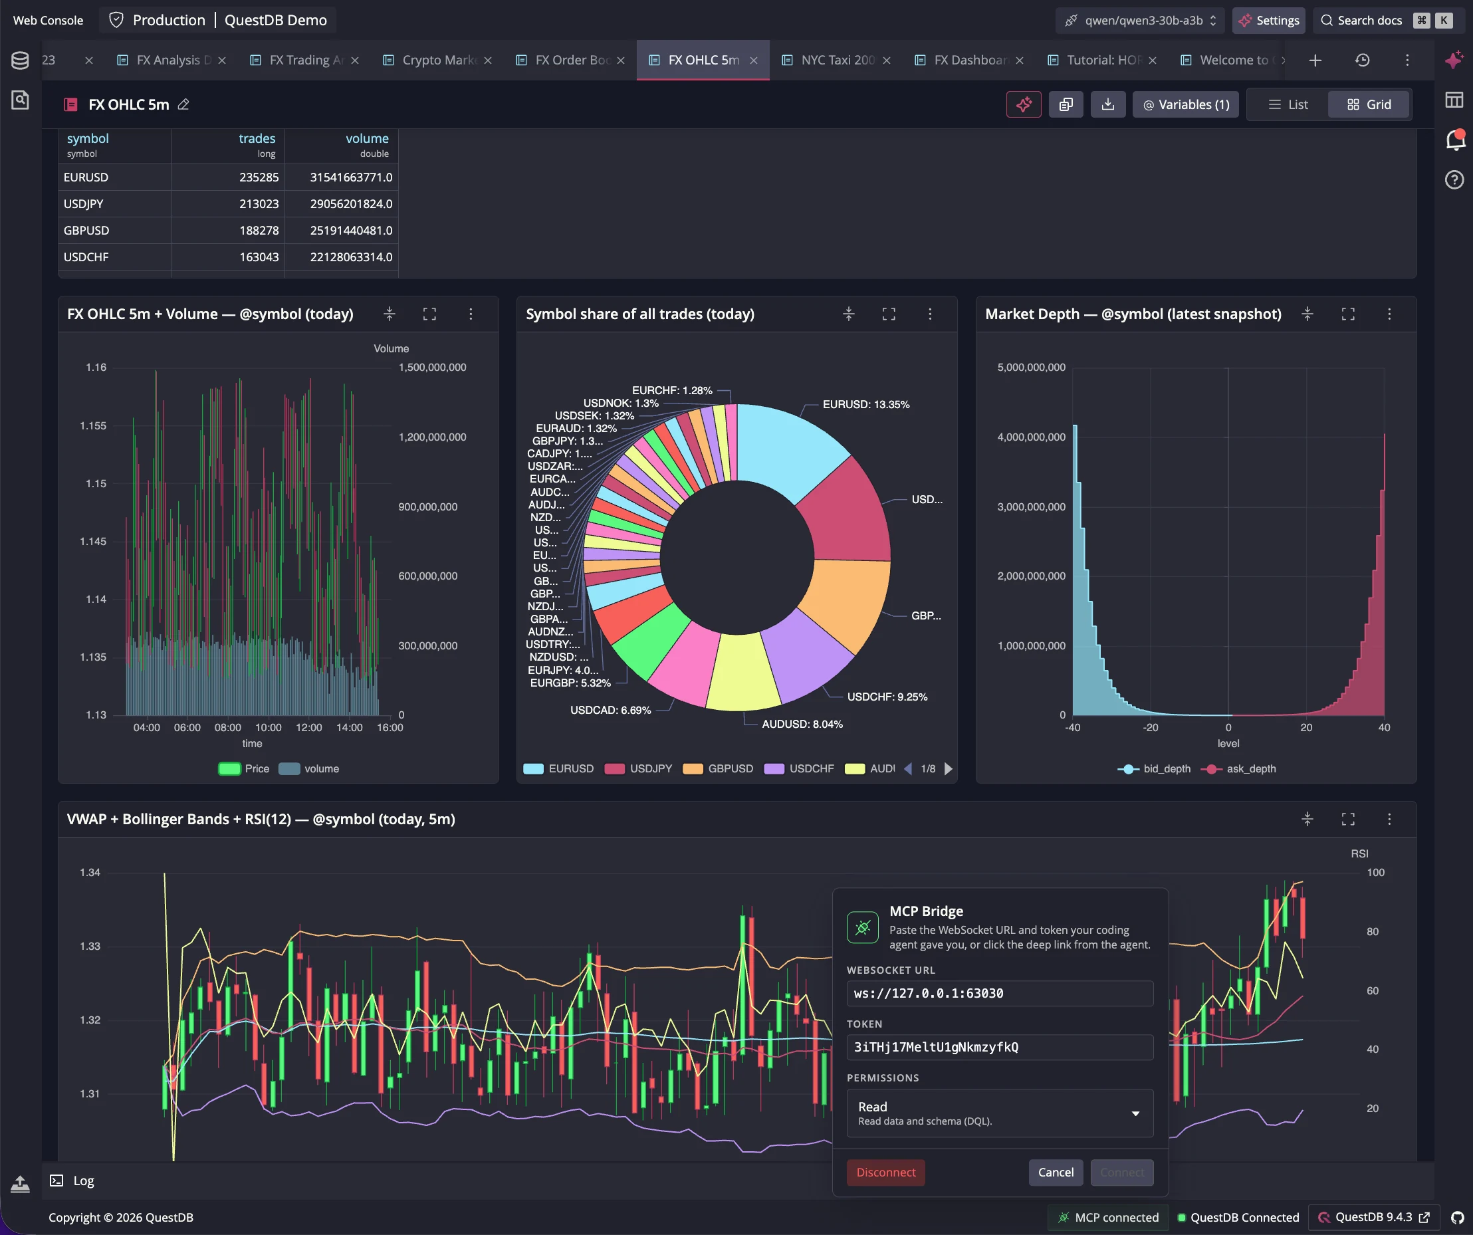
Task: Open options menu of FX OHLC 5m + Volume panel
Action: pyautogui.click(x=471, y=314)
